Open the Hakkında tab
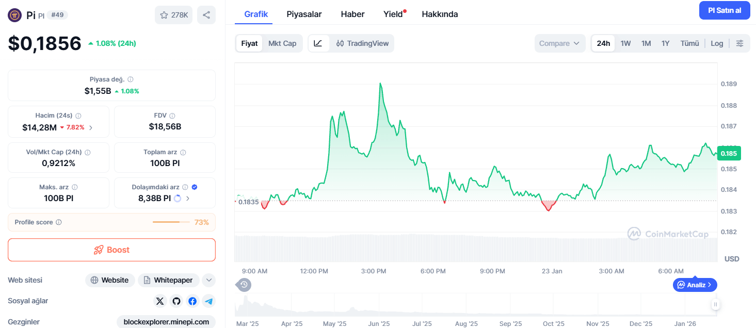 point(440,14)
